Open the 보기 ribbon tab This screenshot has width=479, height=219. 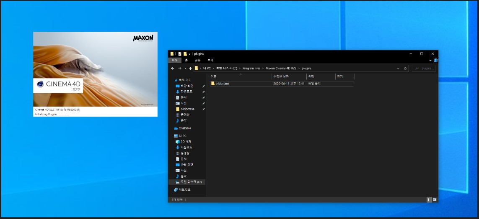tap(210, 60)
